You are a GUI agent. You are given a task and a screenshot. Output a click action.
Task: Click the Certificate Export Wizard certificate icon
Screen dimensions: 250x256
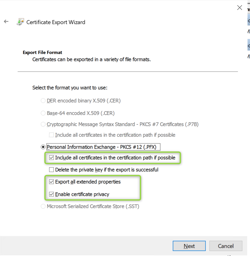pyautogui.click(x=20, y=22)
